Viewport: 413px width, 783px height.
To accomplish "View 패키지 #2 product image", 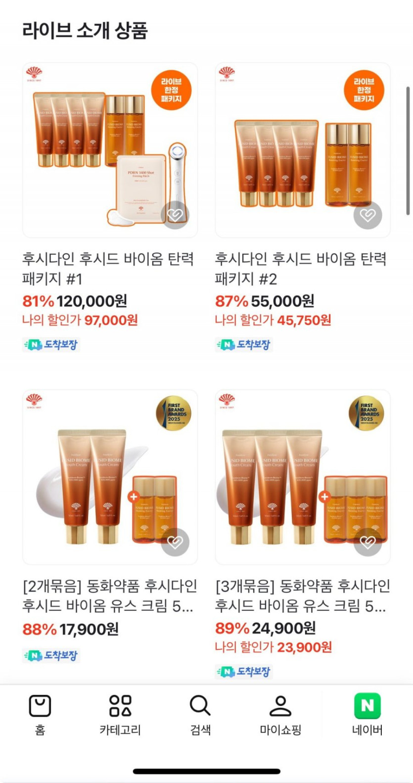I will point(303,150).
